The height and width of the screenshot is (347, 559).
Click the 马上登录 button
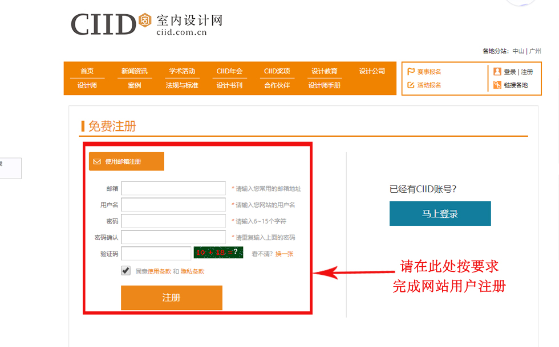pyautogui.click(x=440, y=214)
